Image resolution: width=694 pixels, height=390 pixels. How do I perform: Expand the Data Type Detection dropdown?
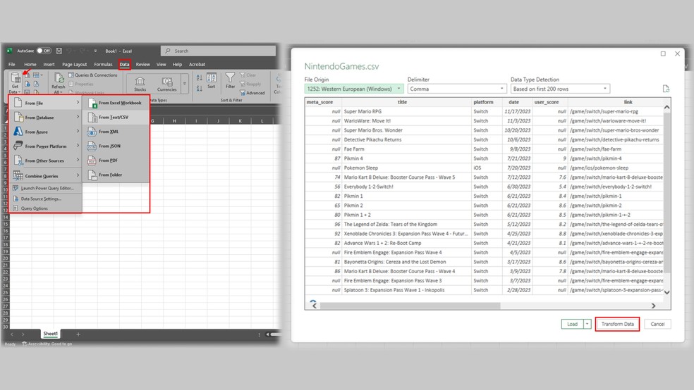coord(560,89)
